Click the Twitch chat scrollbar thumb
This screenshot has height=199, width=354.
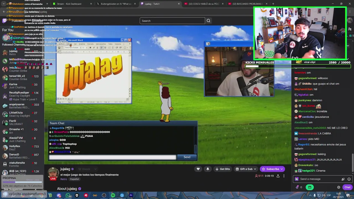tap(353, 163)
